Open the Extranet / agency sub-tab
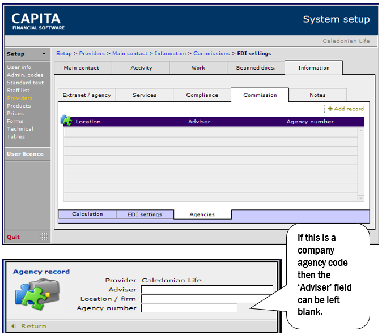This screenshot has height=335, width=382. (x=87, y=95)
